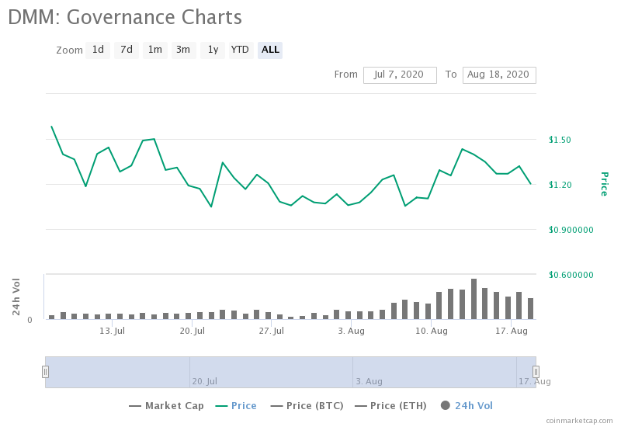Toggle the green Price series in the legend
The height and width of the screenshot is (427, 621).
236,405
